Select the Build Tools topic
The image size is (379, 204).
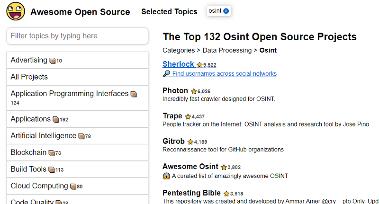(77, 169)
